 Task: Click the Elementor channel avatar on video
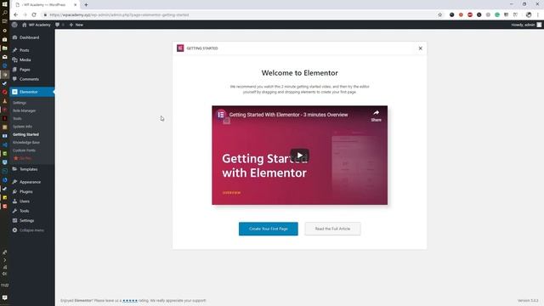tap(221, 115)
